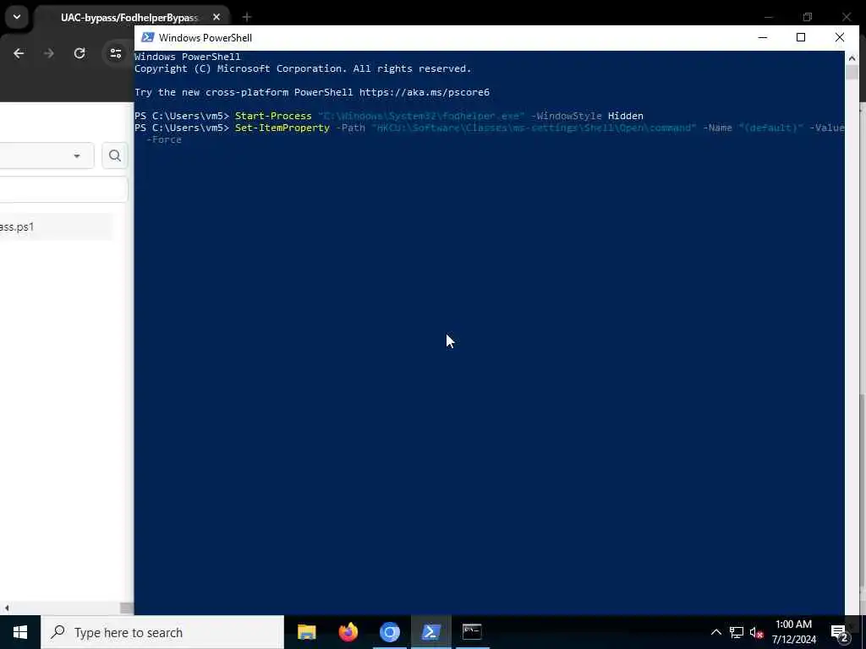Open a new browser tab
Image resolution: width=866 pixels, height=649 pixels.
[x=247, y=17]
